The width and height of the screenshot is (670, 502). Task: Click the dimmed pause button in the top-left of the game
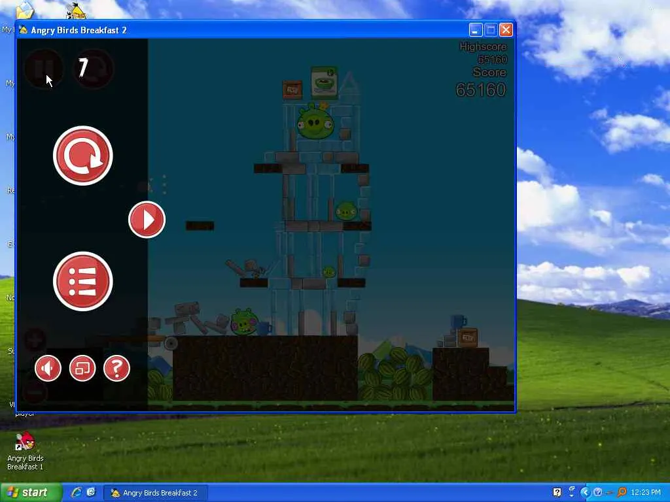(x=44, y=68)
